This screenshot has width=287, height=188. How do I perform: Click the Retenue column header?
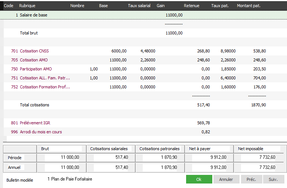(191, 6)
